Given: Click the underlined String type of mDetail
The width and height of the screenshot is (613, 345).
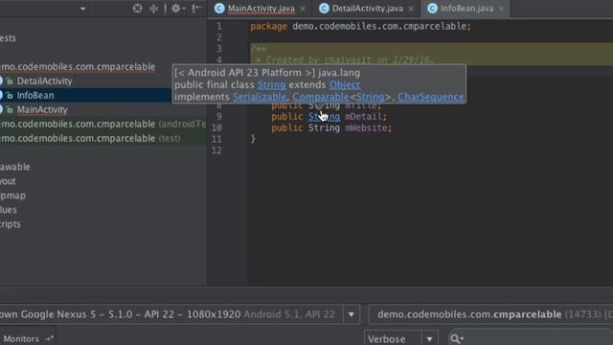Looking at the screenshot, I should (324, 117).
